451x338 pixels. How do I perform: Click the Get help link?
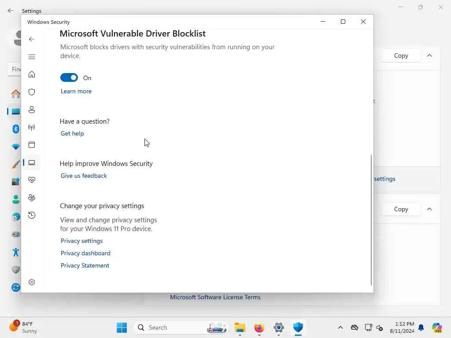click(72, 133)
